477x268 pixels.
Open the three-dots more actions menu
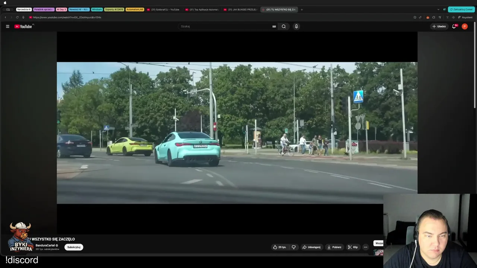pos(366,247)
